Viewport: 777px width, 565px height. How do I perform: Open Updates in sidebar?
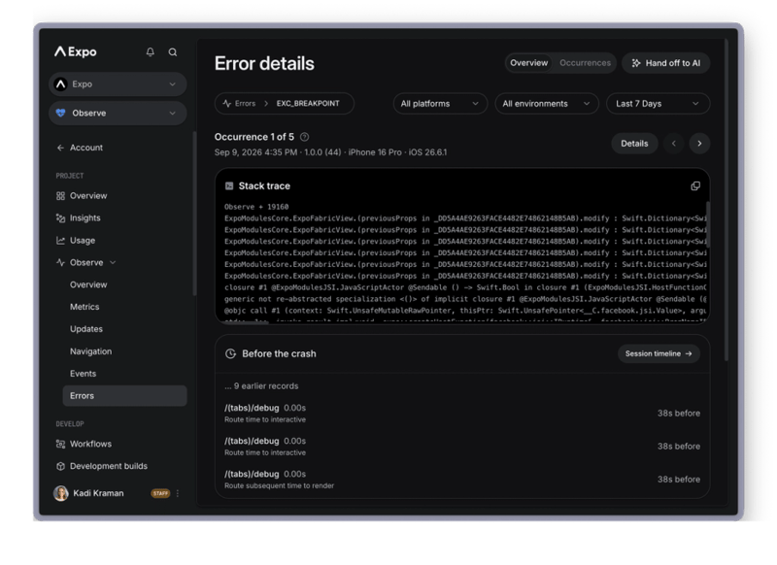click(86, 329)
